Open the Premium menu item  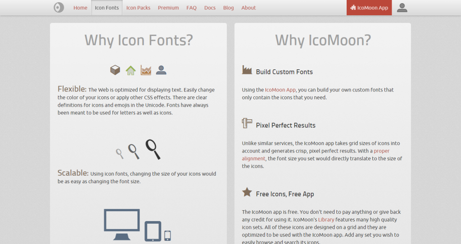[x=168, y=8]
